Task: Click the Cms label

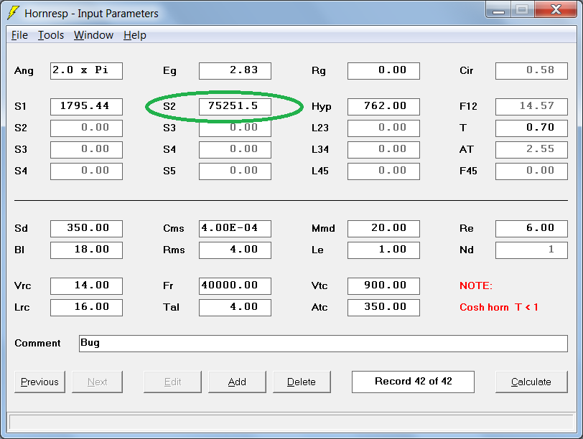Action: tap(173, 228)
